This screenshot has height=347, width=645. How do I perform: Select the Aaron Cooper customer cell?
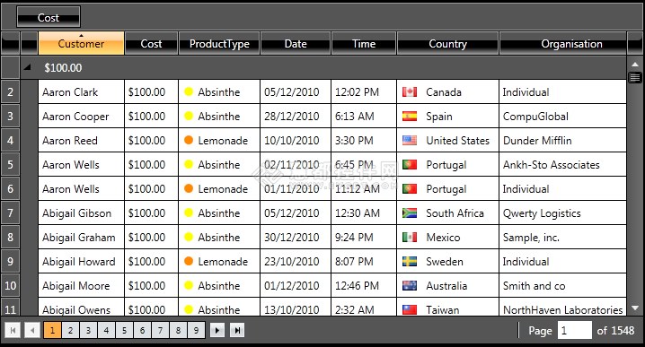[81, 117]
